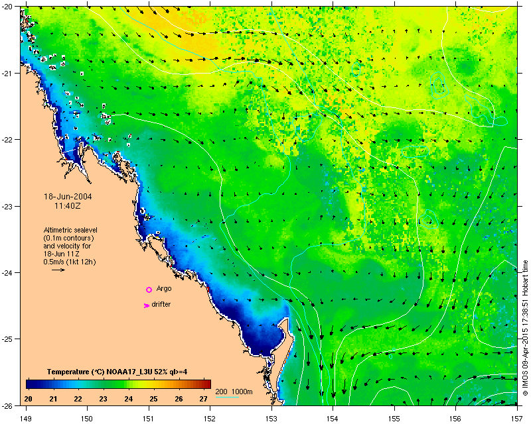Screen dimensions: 531x424
Task: Click the 'and velocity for' caption line
Action: pos(67,246)
